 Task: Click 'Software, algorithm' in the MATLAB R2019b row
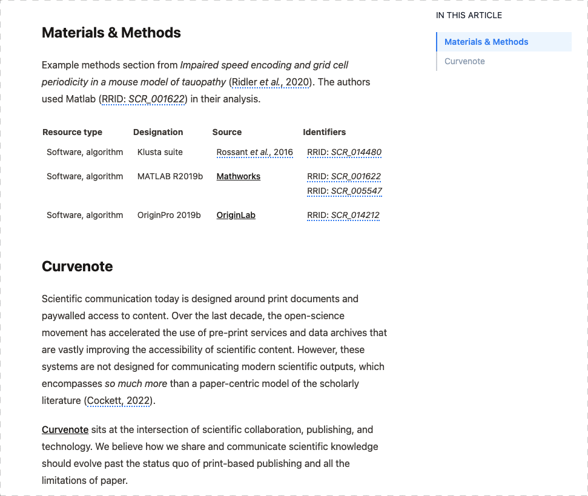coord(85,176)
